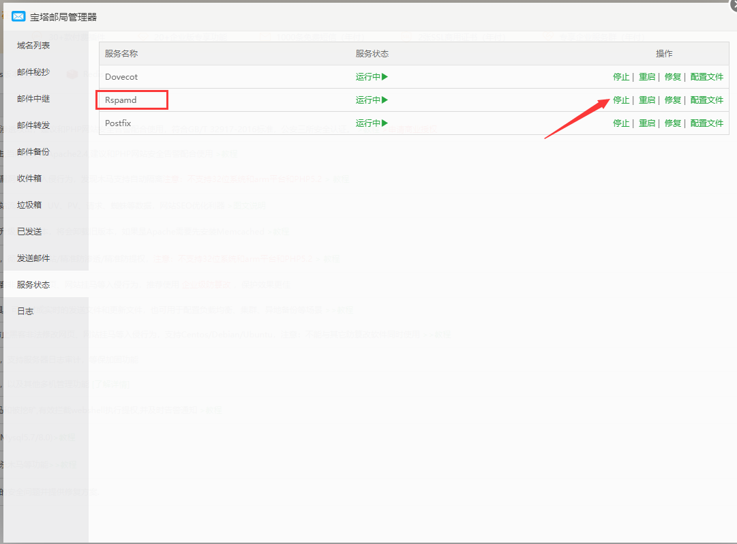The width and height of the screenshot is (737, 544).
Task: Click the 操作 column header
Action: (664, 54)
